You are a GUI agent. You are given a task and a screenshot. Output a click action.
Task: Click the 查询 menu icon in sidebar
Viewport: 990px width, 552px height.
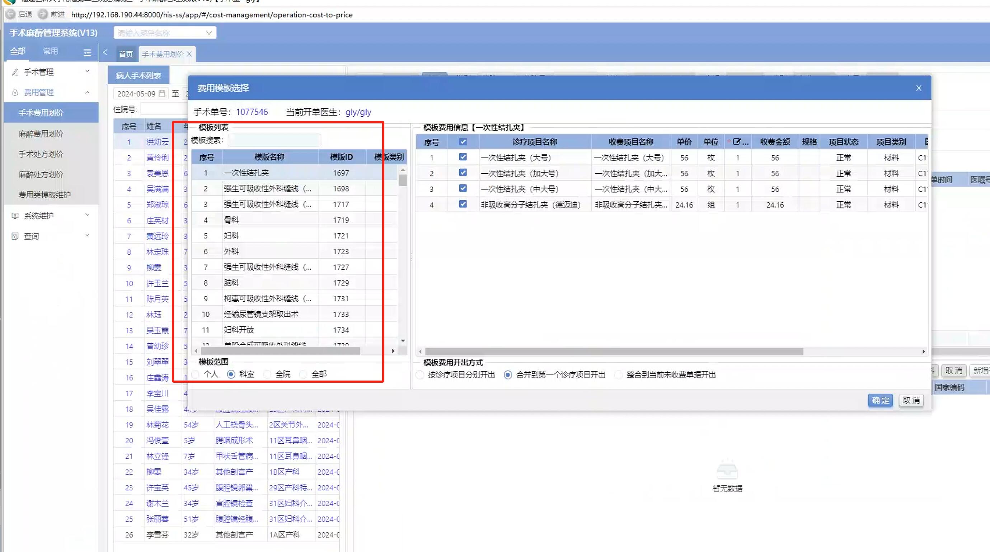(x=15, y=236)
